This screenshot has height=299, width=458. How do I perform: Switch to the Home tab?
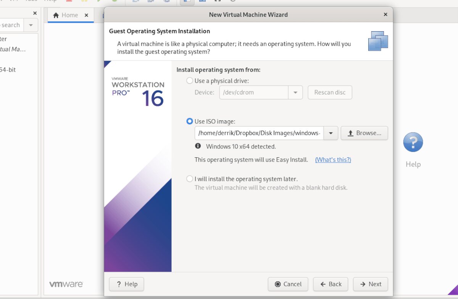click(69, 15)
